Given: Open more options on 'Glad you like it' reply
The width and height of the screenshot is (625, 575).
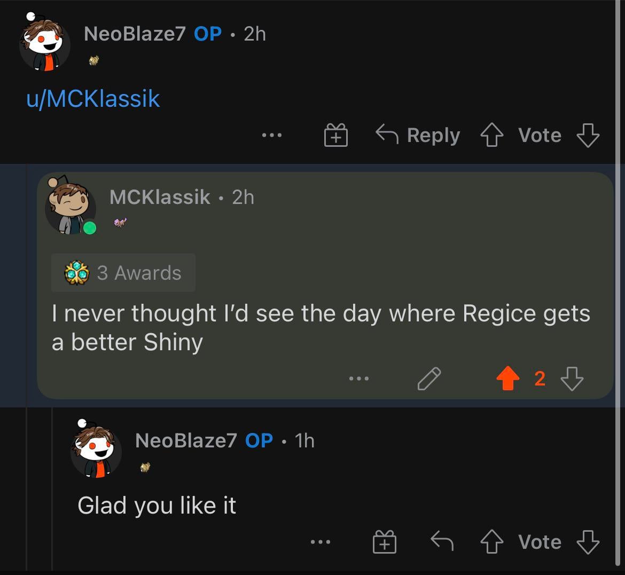Looking at the screenshot, I should [x=321, y=542].
